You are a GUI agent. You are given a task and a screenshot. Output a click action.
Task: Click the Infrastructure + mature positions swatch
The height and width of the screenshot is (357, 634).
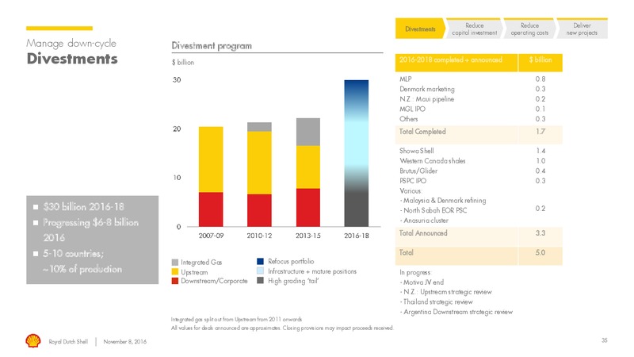click(x=261, y=271)
